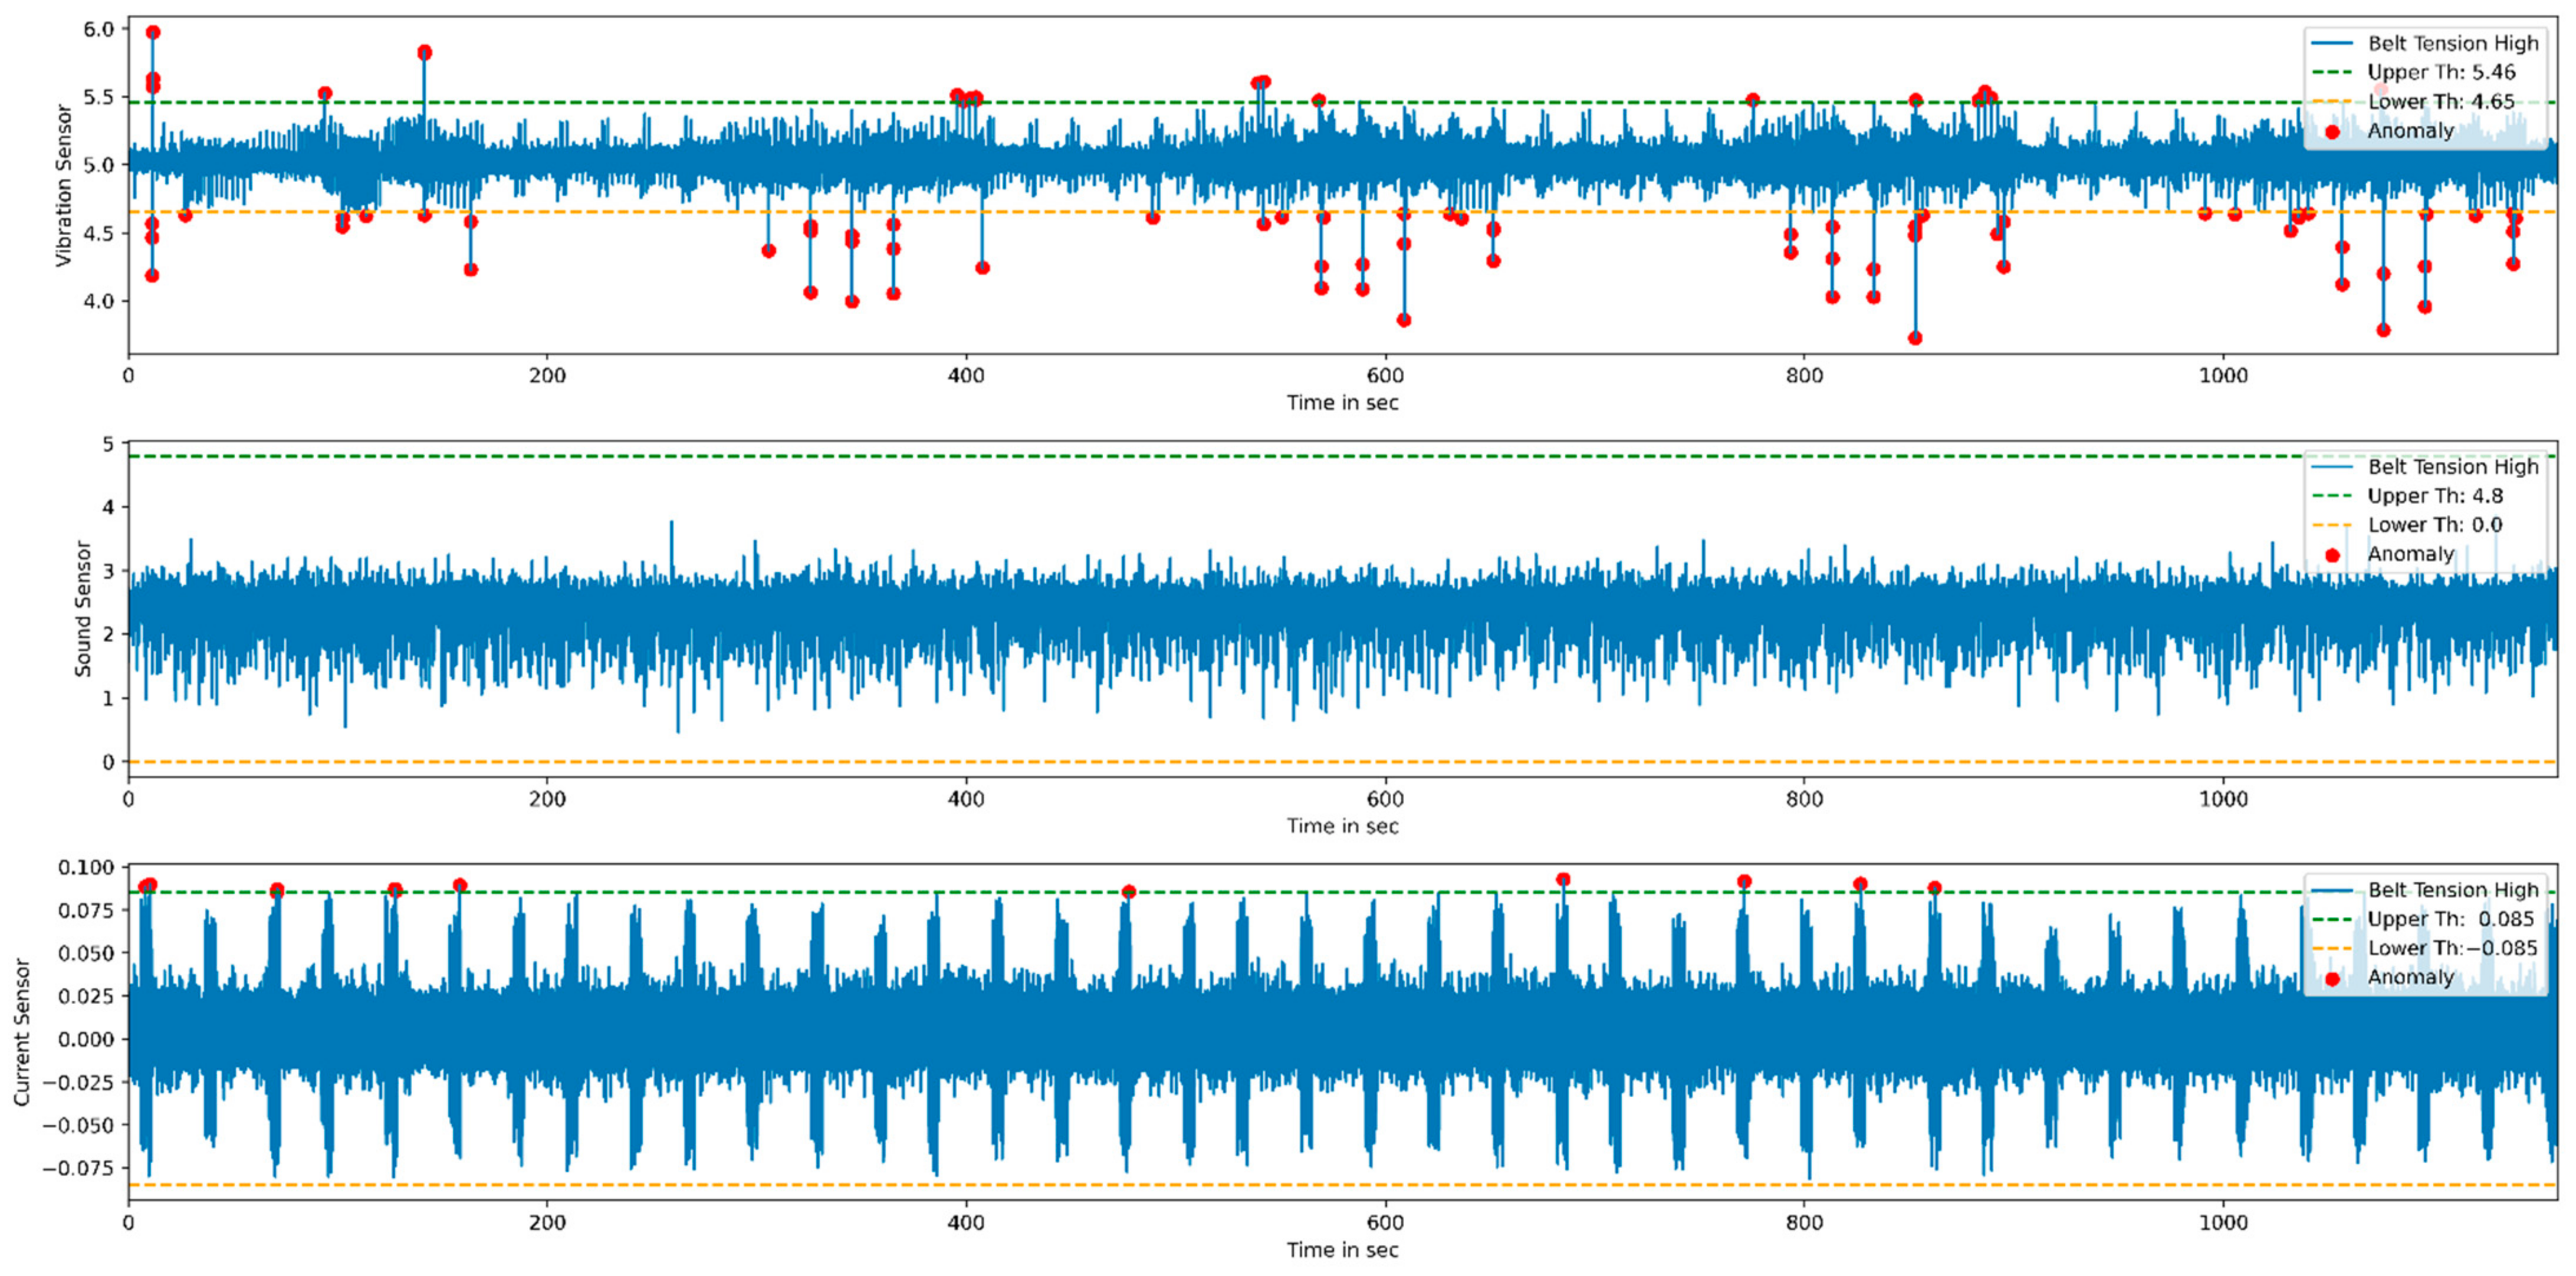Select 'Lower Th:-0.085' legend entry
This screenshot has height=1276, width=2576.
point(2452,948)
